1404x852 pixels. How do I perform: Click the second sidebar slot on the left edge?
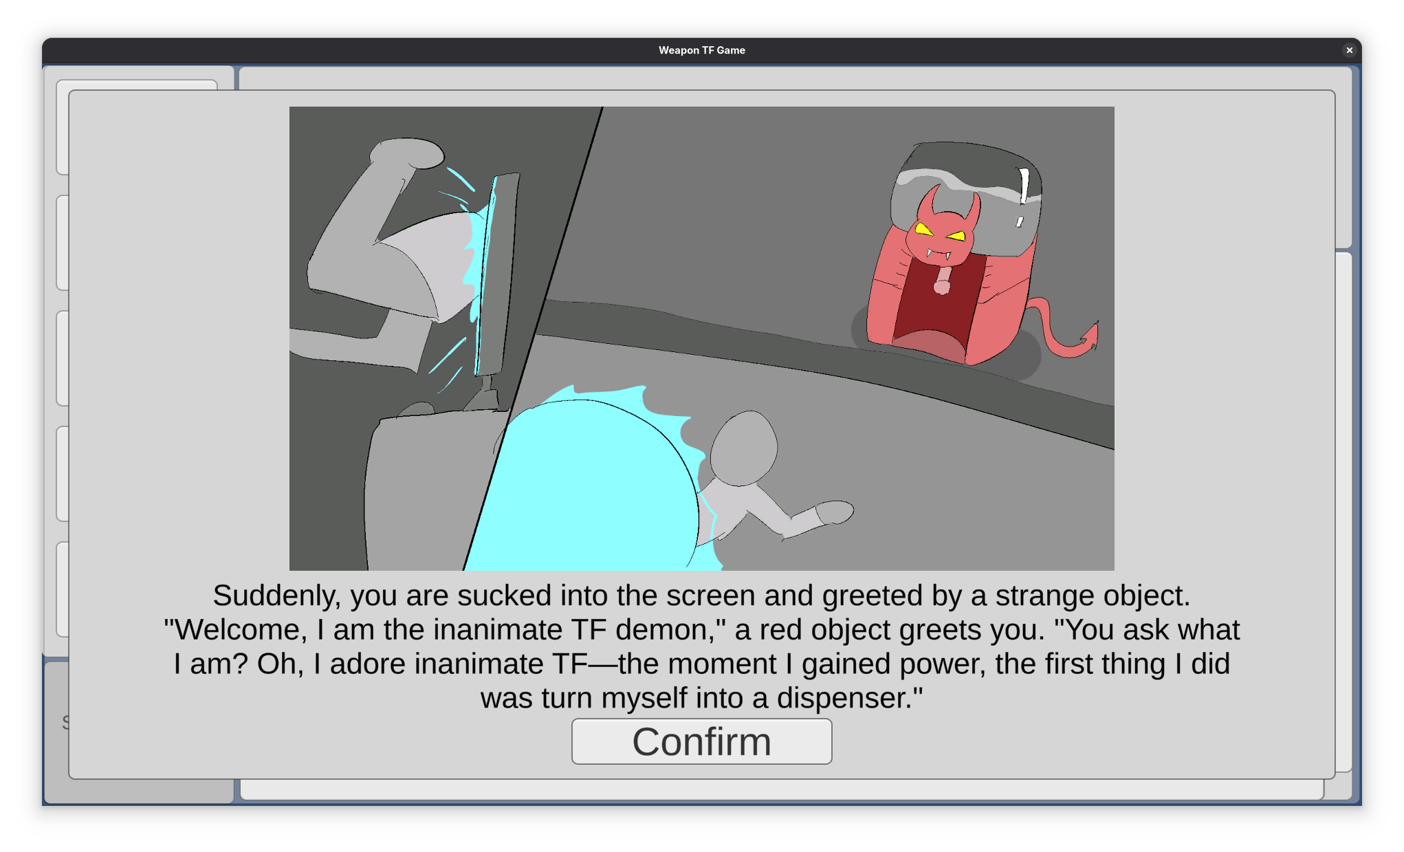[62, 242]
